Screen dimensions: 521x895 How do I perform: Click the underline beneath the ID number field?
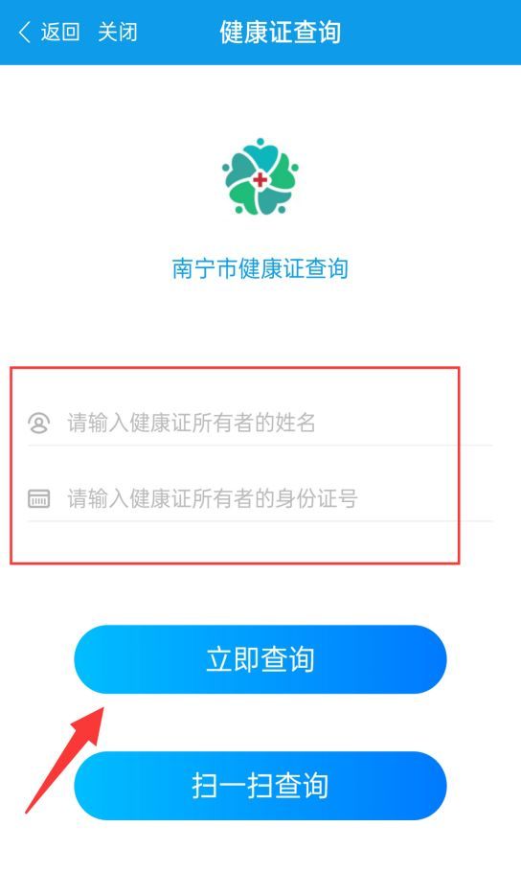(x=260, y=520)
